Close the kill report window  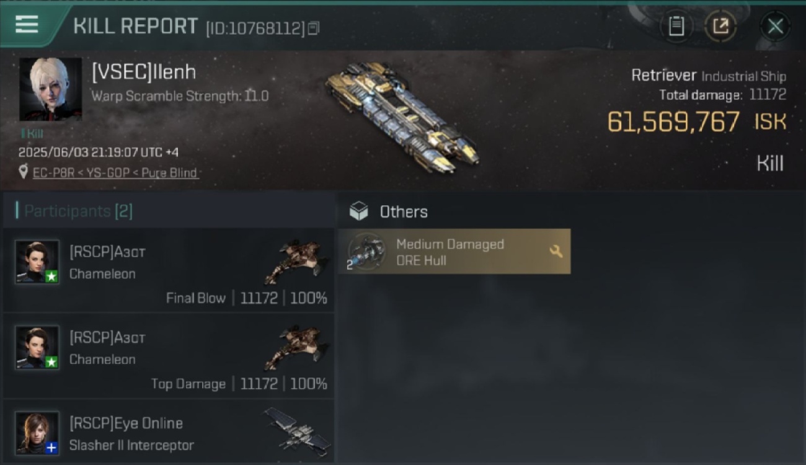click(x=775, y=26)
